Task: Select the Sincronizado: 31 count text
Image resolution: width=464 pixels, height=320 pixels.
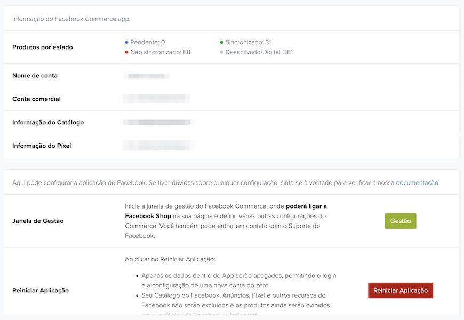Action: click(248, 42)
